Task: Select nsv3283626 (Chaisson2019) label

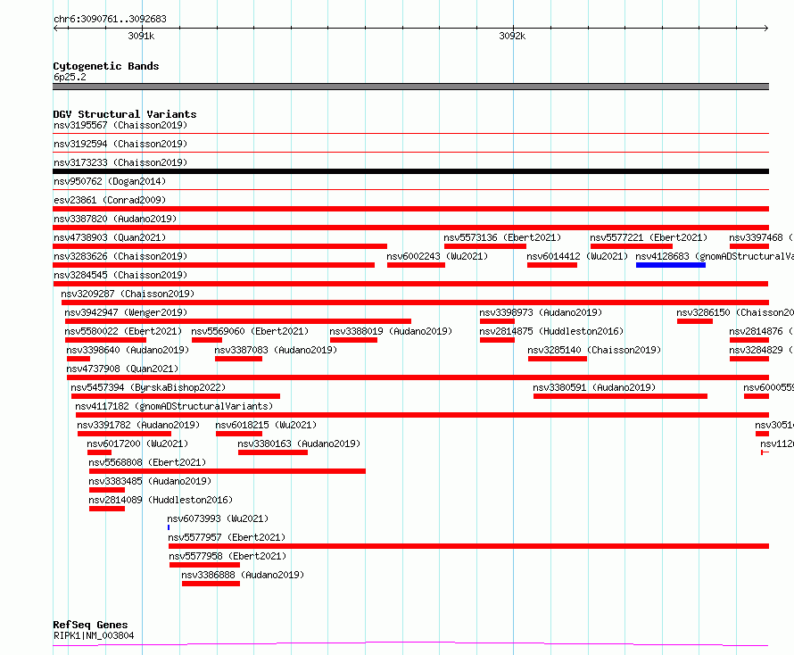Action: coord(120,256)
